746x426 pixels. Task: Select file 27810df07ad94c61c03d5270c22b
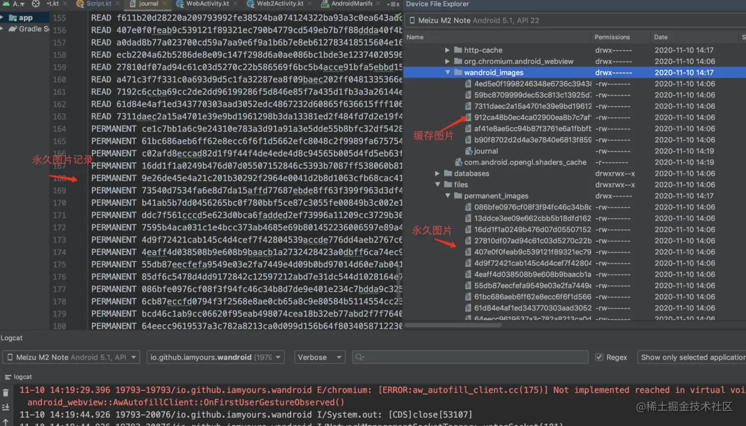532,241
